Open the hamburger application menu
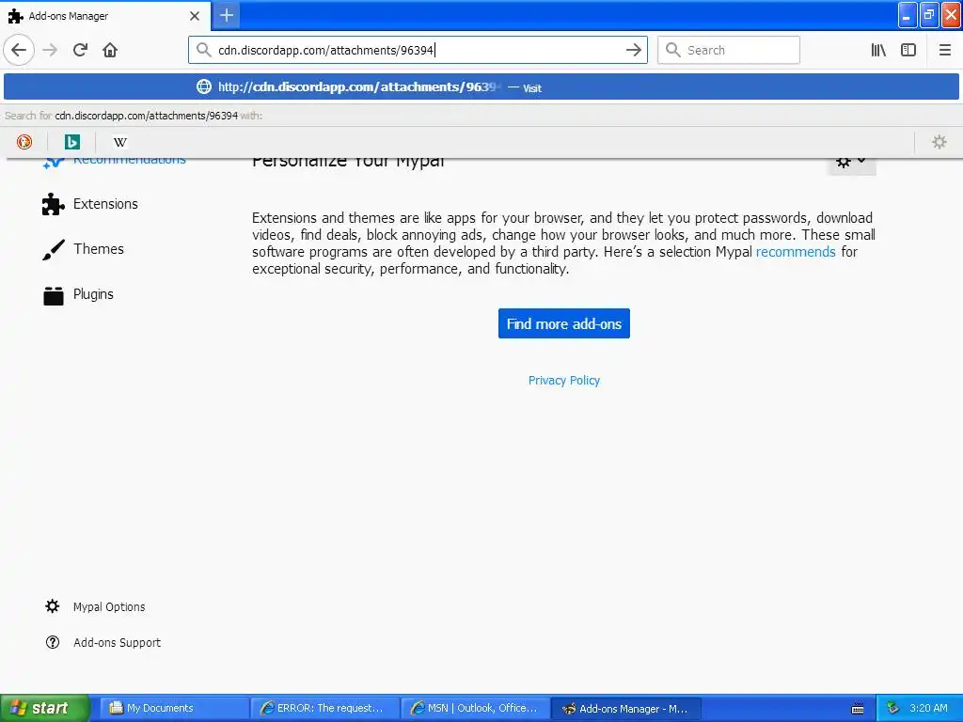963x722 pixels. (944, 50)
